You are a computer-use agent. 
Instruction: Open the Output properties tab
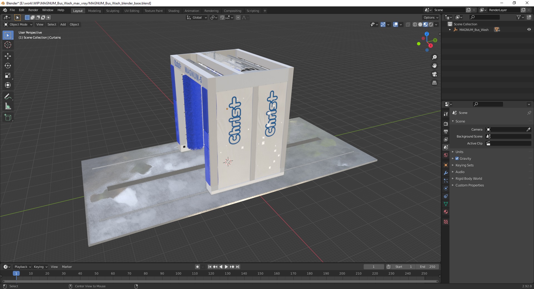coord(446,131)
